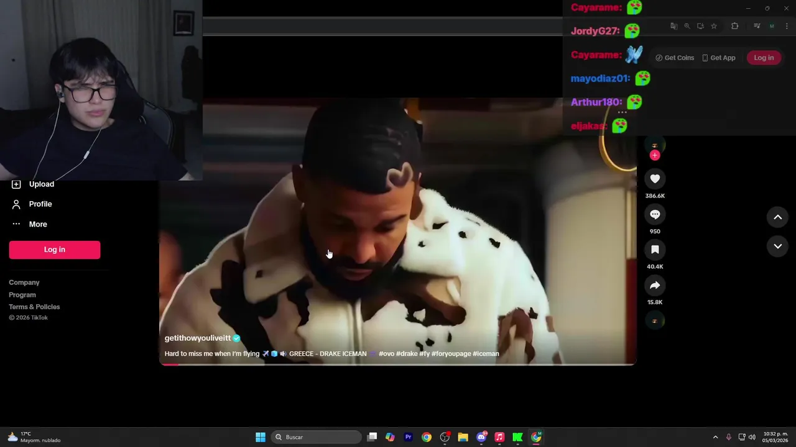
Task: Click Get App in the header
Action: click(718, 58)
